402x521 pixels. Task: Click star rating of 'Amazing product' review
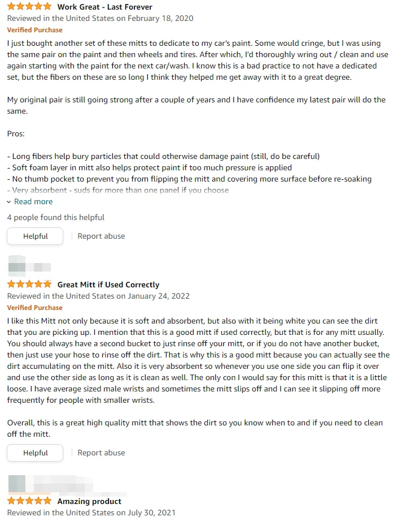click(29, 501)
